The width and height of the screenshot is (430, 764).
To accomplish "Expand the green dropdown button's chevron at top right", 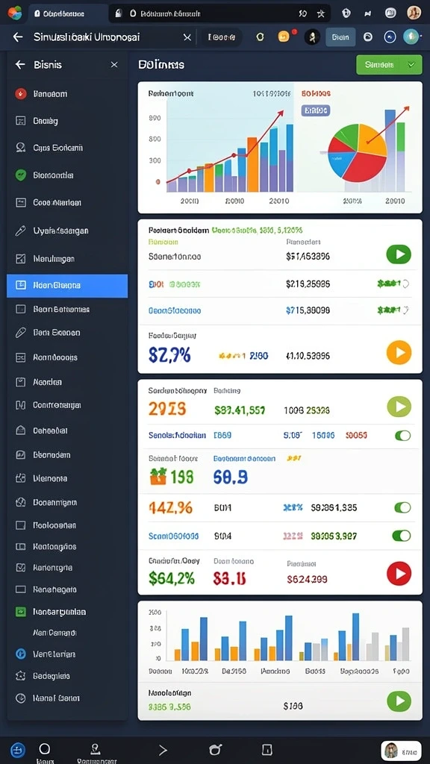I will point(411,64).
